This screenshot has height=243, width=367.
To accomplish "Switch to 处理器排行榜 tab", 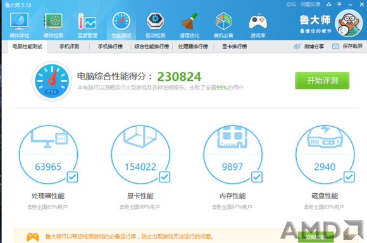I will pos(193,47).
